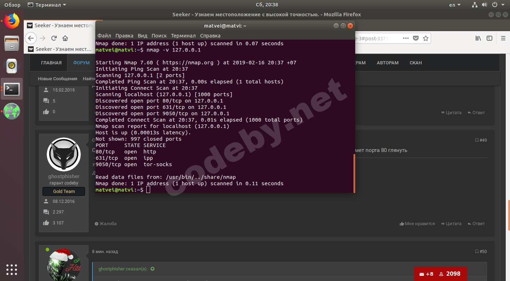
Task: Open the ghostphisher profile link
Action: 64,176
